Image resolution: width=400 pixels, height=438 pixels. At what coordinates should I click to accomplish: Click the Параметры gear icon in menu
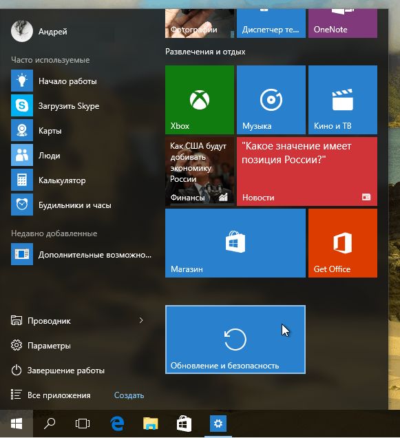pyautogui.click(x=17, y=345)
